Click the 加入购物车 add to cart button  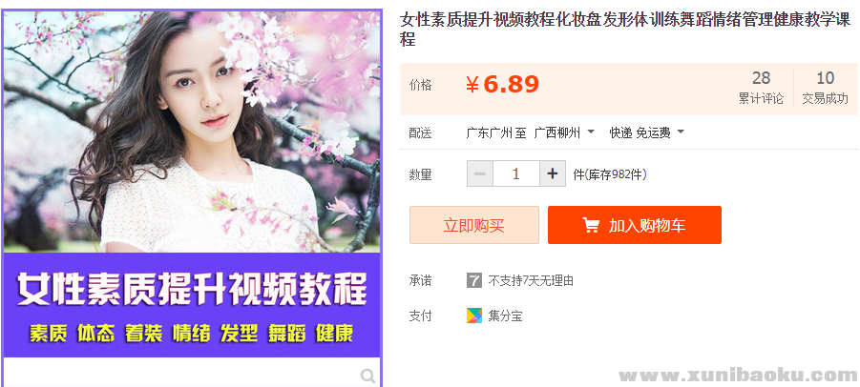tap(635, 225)
